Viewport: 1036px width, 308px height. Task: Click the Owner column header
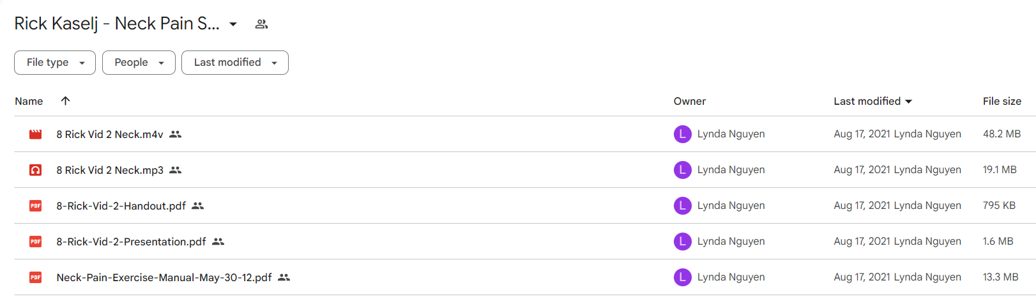click(690, 101)
